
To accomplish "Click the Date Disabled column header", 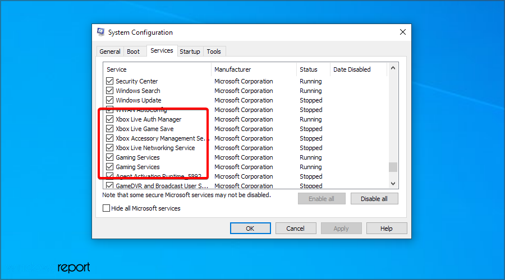I will (x=359, y=69).
